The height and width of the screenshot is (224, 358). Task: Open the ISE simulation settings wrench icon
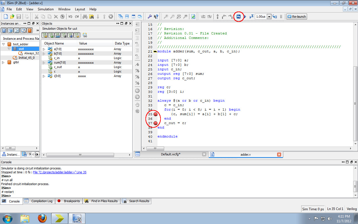coord(150,17)
